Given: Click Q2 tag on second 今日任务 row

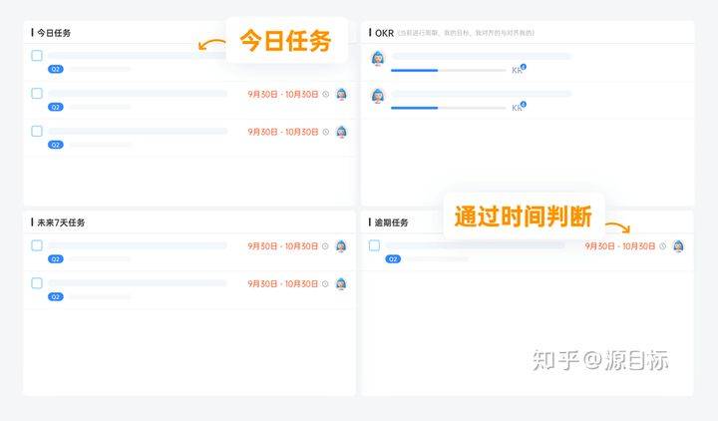Looking at the screenshot, I should coord(56,107).
